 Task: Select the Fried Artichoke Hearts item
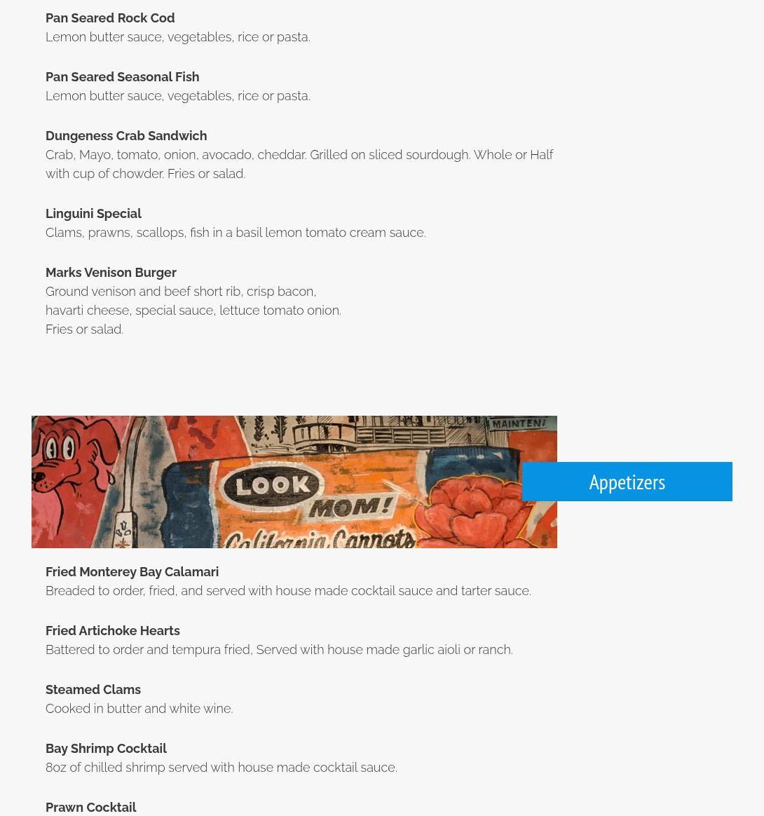112,631
